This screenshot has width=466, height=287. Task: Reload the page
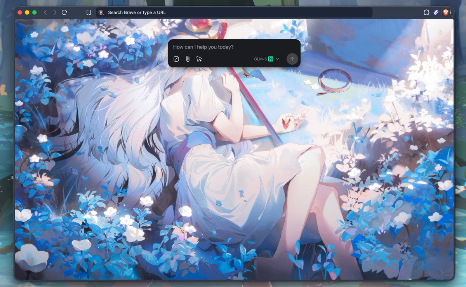(x=64, y=12)
